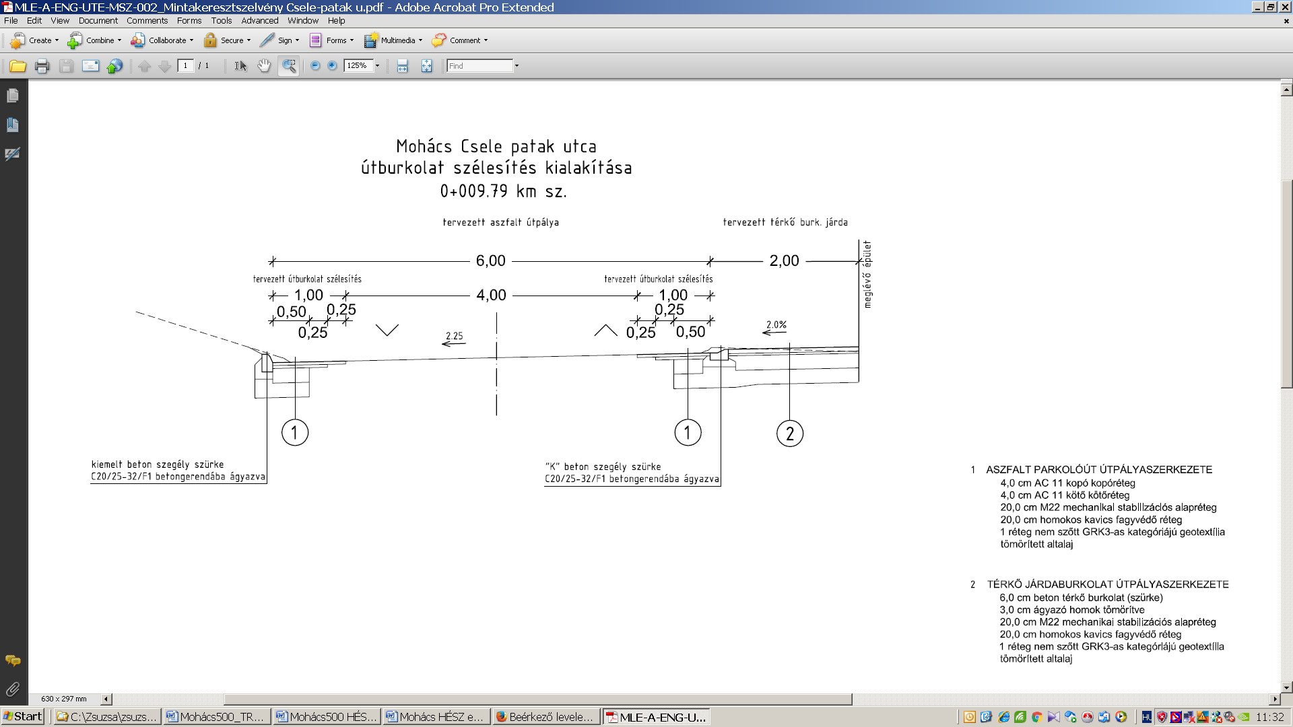Choose the Select text tool
Viewport: 1293px width, 727px height.
pyautogui.click(x=240, y=66)
